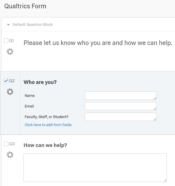Click 'Click here to edit form fields' link
Viewport: 175px width, 186px height.
(48, 125)
